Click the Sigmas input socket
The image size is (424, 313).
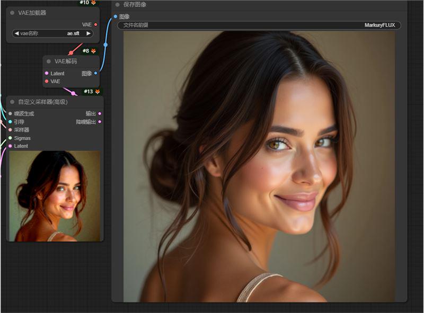(x=10, y=138)
